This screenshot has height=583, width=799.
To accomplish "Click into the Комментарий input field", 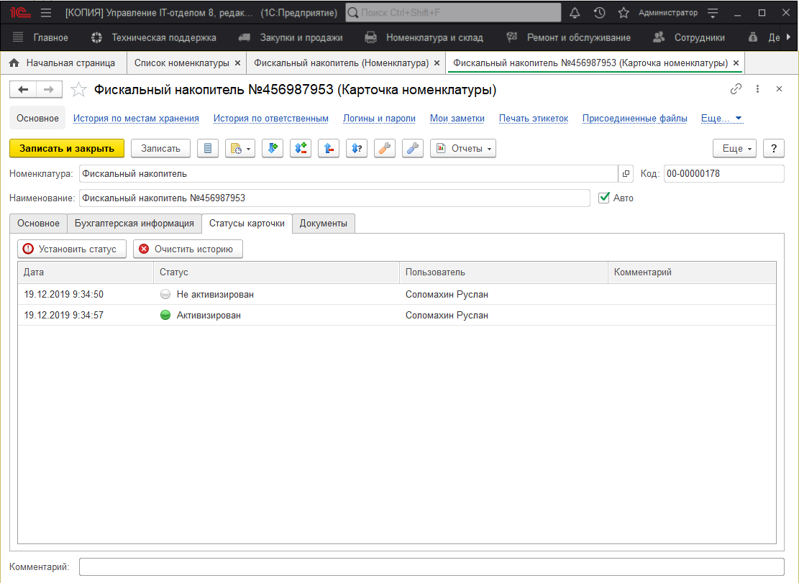I will (432, 567).
